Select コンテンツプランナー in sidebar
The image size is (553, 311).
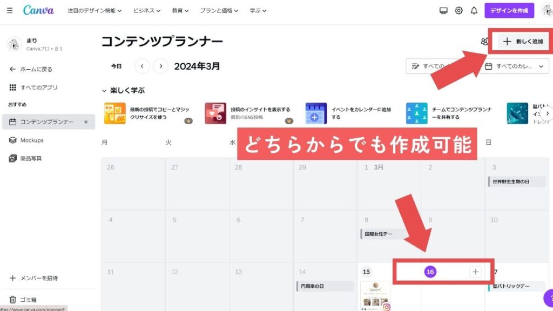coord(49,121)
